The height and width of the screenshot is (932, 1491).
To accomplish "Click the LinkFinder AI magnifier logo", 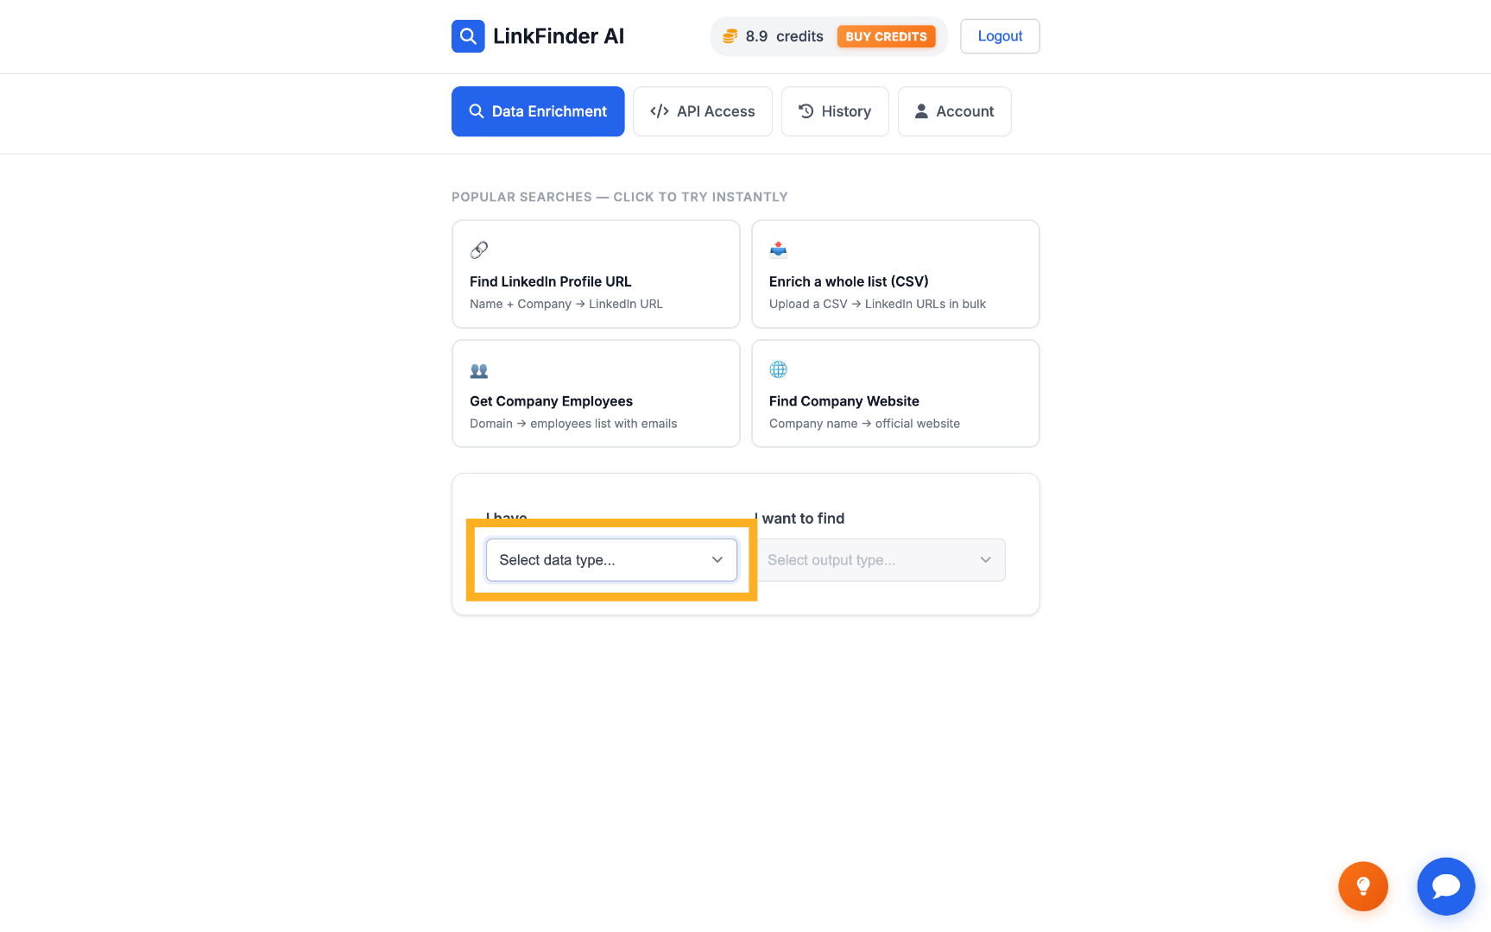I will (468, 36).
